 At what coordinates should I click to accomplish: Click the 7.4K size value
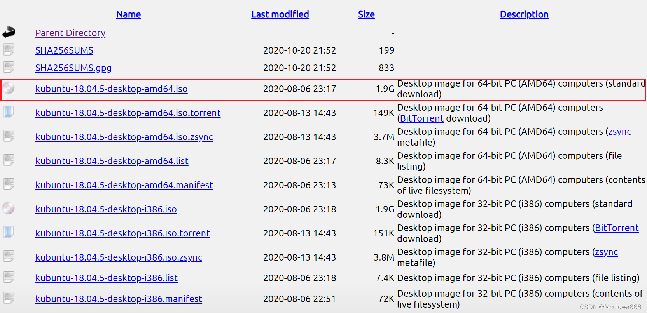(385, 278)
